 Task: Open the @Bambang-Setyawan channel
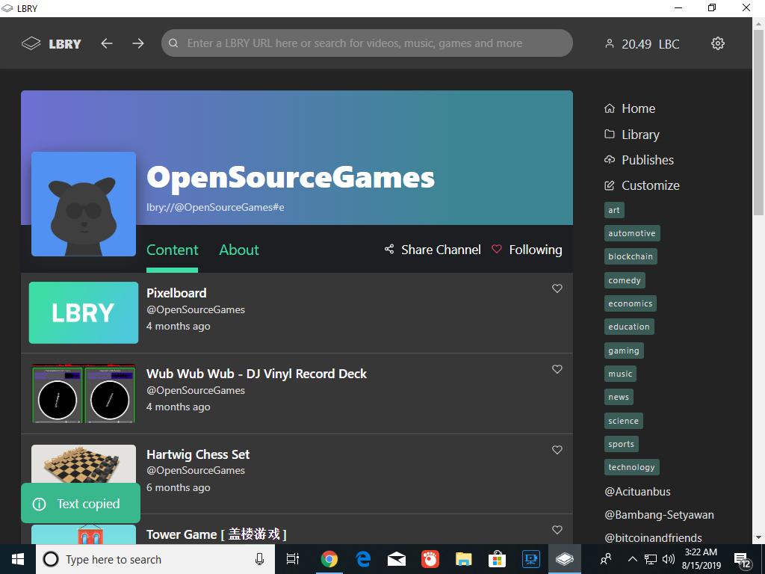(659, 515)
